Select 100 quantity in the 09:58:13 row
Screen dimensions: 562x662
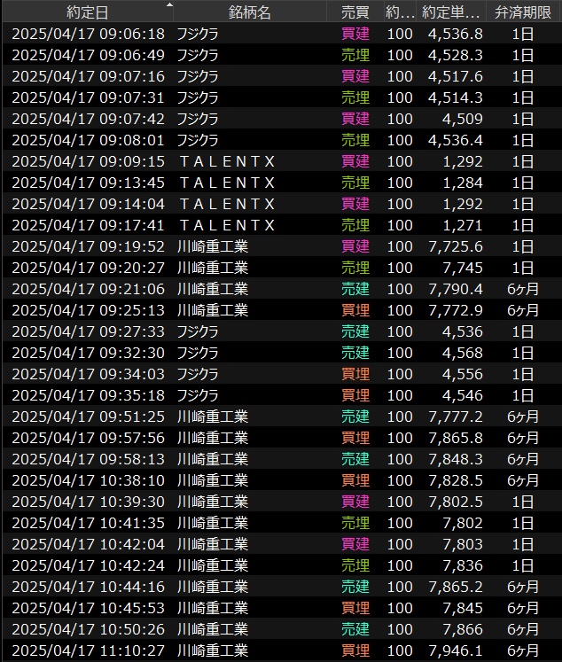tap(400, 459)
